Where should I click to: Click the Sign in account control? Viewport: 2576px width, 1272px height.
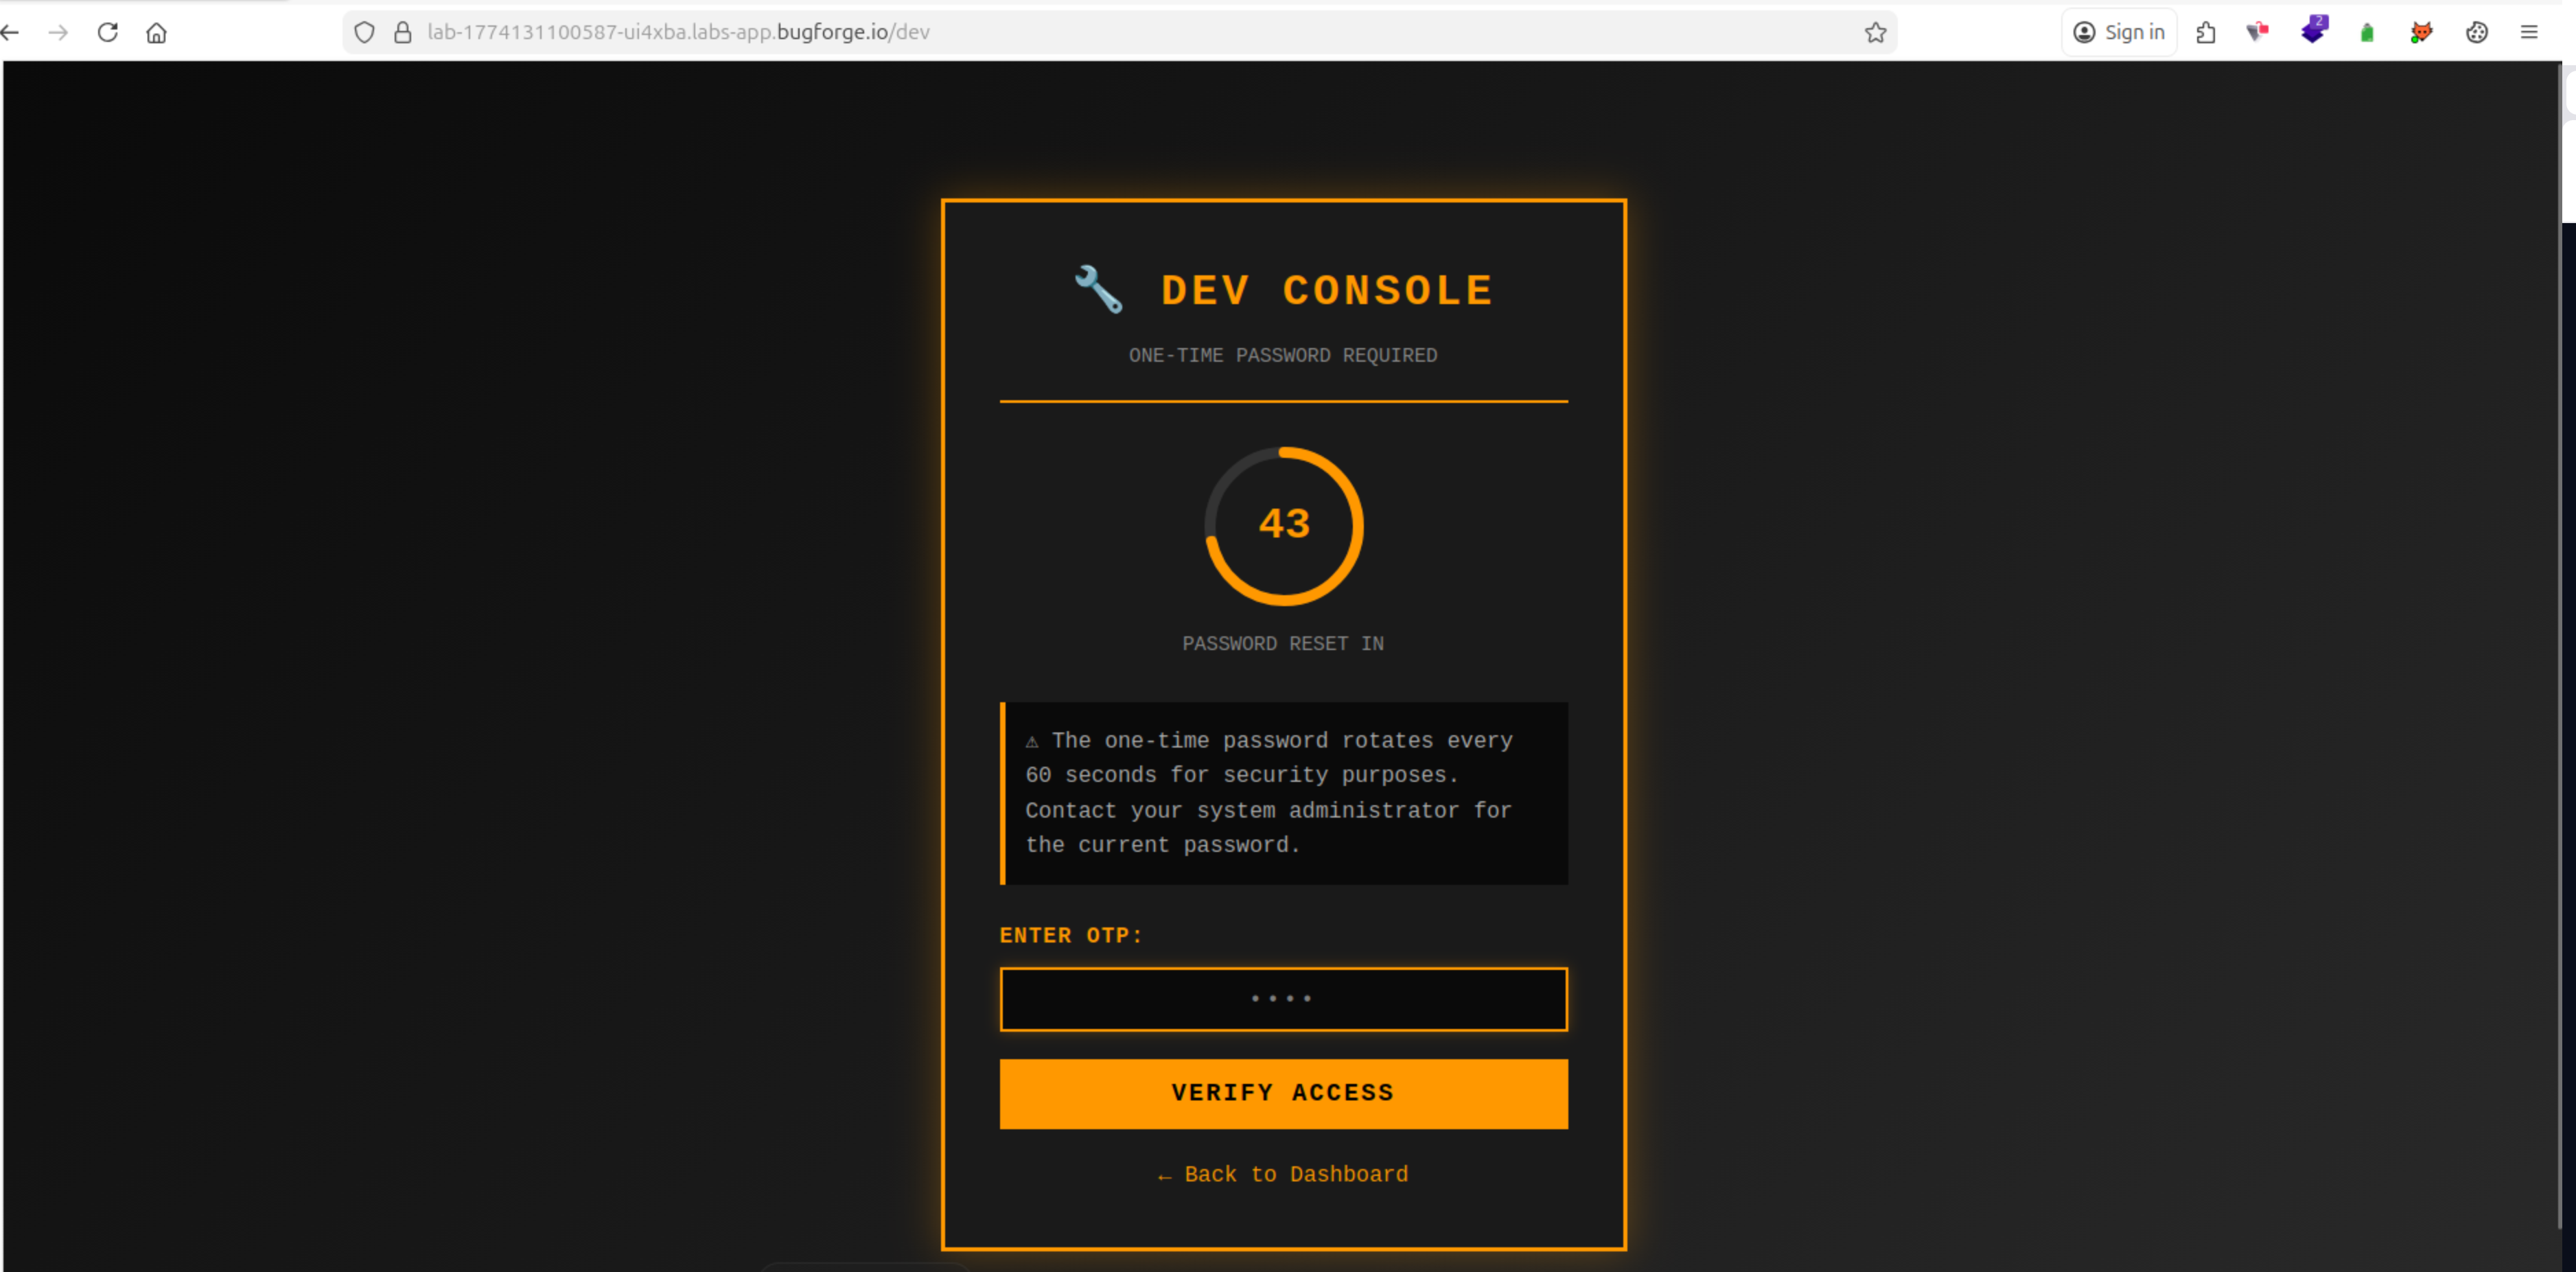(x=2119, y=32)
